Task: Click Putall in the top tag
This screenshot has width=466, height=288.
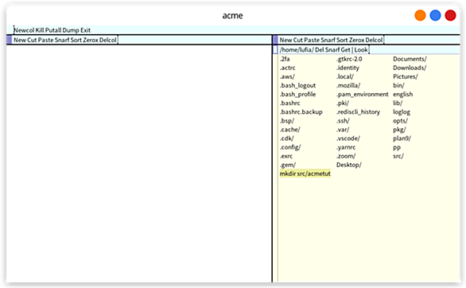Action: click(53, 30)
